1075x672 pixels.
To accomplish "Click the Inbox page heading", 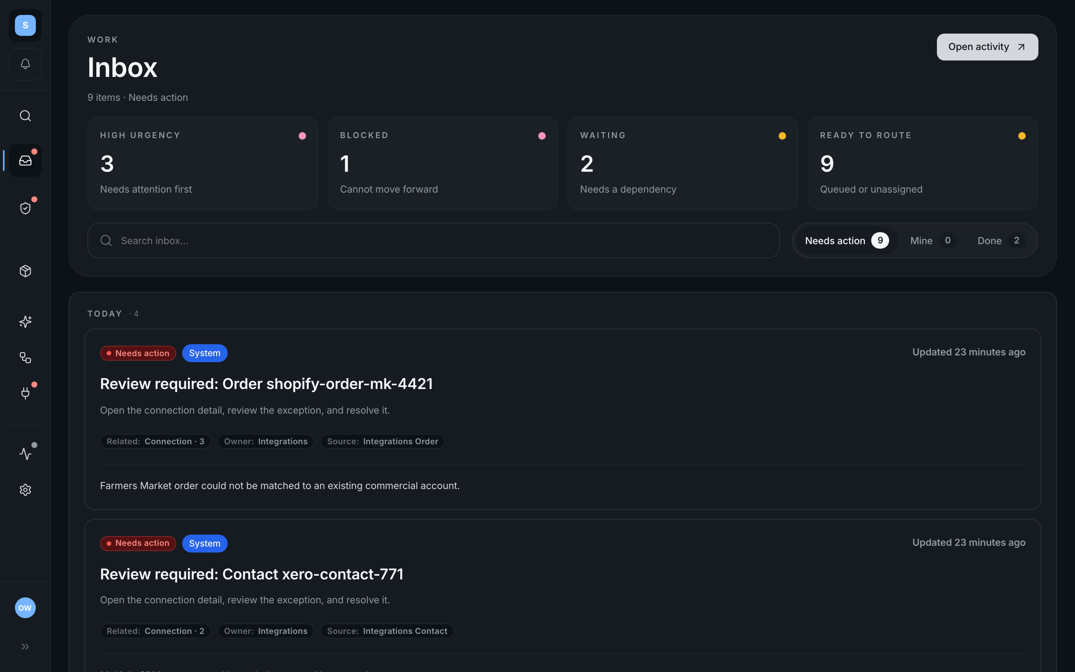I will click(x=122, y=68).
